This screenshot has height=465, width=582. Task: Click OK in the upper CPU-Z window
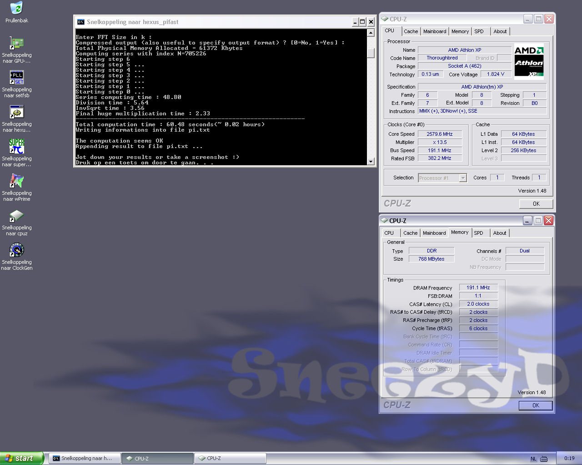click(x=536, y=204)
